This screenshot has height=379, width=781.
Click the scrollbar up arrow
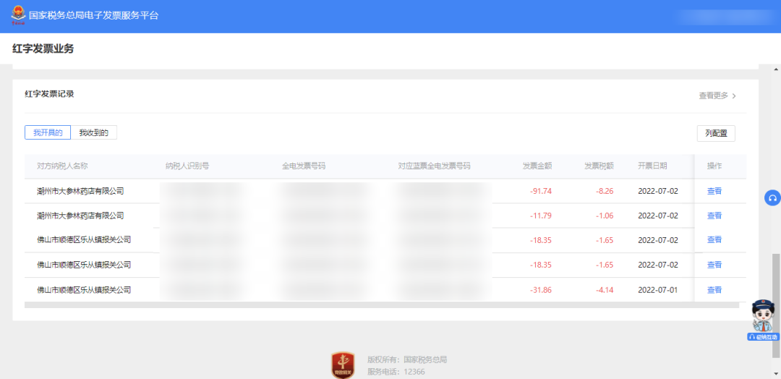click(x=776, y=68)
